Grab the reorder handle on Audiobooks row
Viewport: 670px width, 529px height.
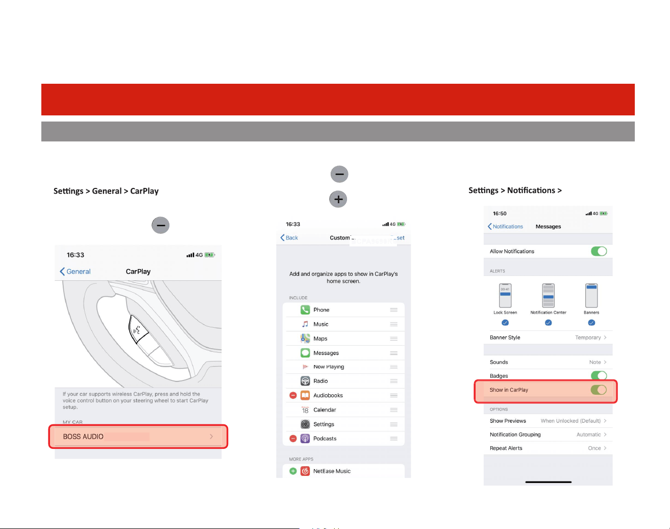click(393, 395)
